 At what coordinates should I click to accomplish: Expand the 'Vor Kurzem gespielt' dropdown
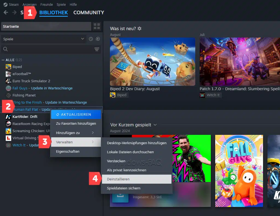pyautogui.click(x=155, y=125)
